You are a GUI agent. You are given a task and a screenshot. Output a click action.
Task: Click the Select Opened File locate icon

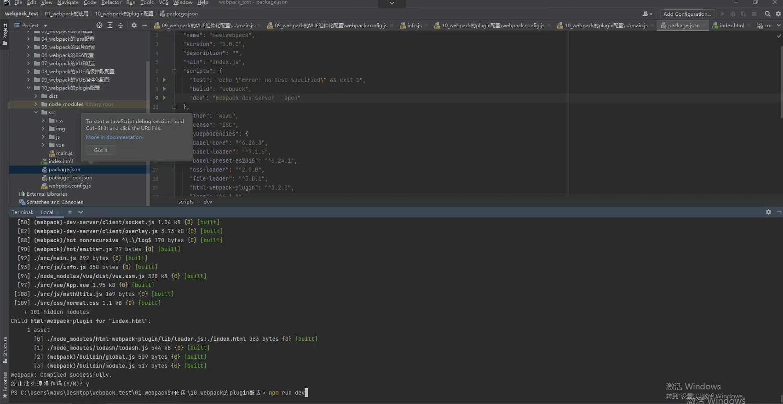99,25
